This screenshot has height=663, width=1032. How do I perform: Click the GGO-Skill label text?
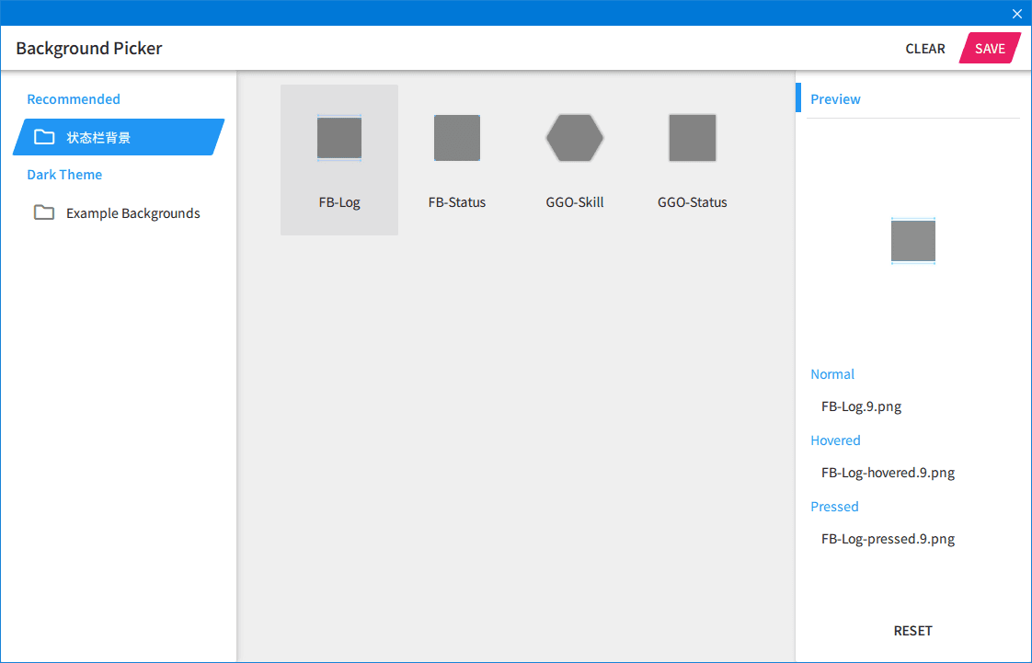point(575,202)
